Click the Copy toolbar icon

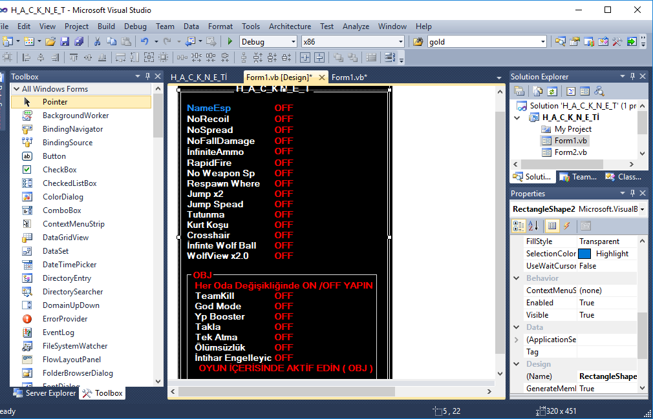[111, 41]
